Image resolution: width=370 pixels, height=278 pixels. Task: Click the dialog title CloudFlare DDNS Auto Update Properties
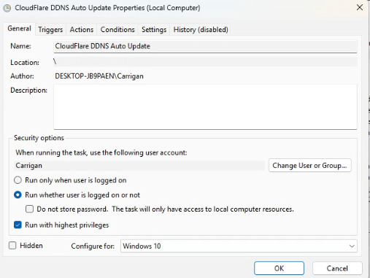coord(107,8)
